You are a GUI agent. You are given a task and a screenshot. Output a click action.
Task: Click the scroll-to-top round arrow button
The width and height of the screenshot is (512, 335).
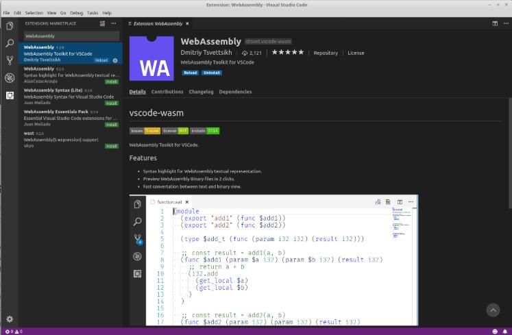pyautogui.click(x=493, y=310)
